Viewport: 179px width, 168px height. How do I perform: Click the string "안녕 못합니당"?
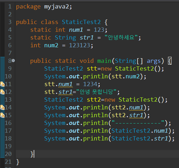pyautogui.click(x=96, y=92)
